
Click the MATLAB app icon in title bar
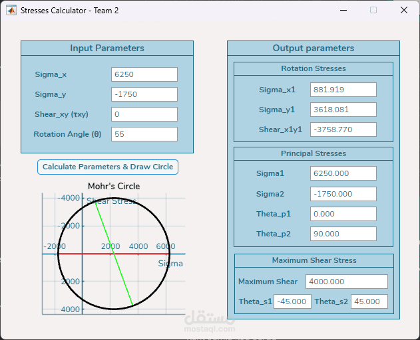pos(11,11)
